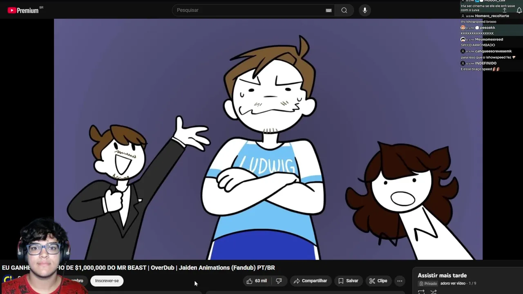The width and height of the screenshot is (523, 294).
Task: Click chat message 'Its ishowspeed brooo'
Action: (478, 22)
